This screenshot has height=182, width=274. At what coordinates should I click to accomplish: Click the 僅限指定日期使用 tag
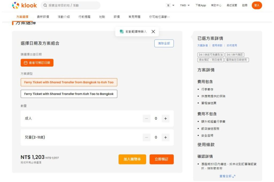[x=237, y=60]
